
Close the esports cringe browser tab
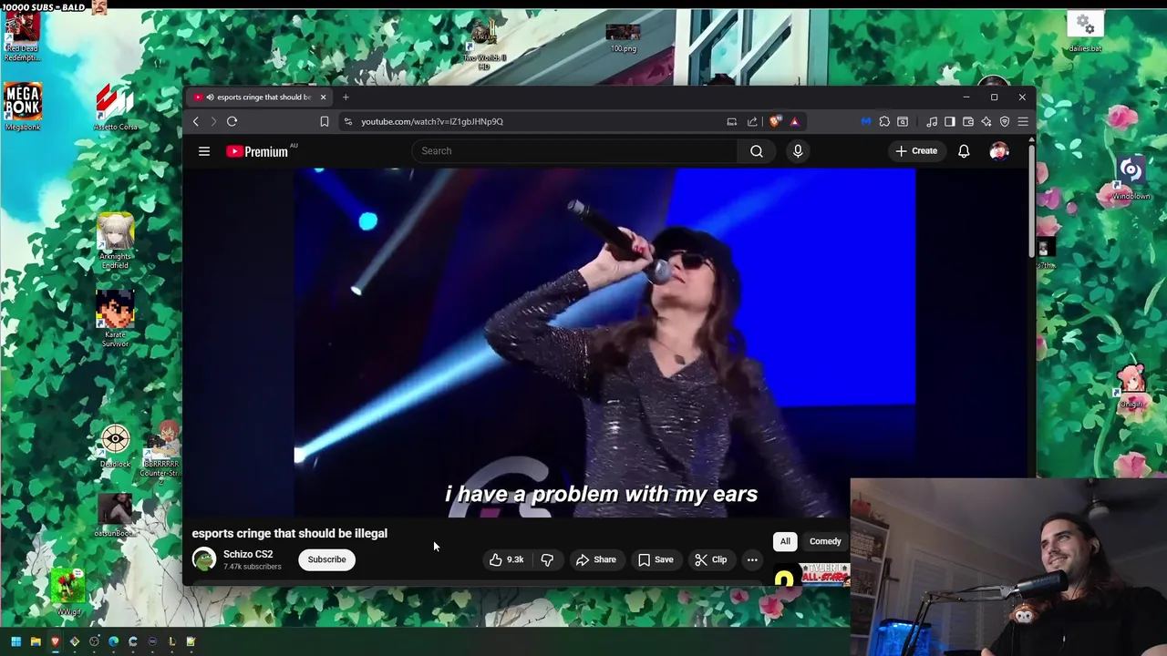[323, 97]
